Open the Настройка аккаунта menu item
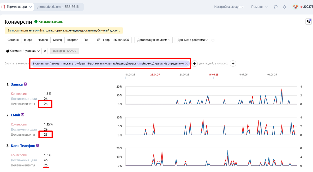This screenshot has width=313, height=172. [x=229, y=7]
